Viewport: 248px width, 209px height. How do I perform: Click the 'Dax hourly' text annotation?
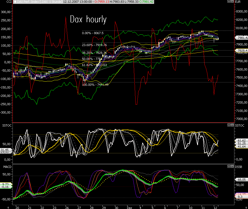88,19
